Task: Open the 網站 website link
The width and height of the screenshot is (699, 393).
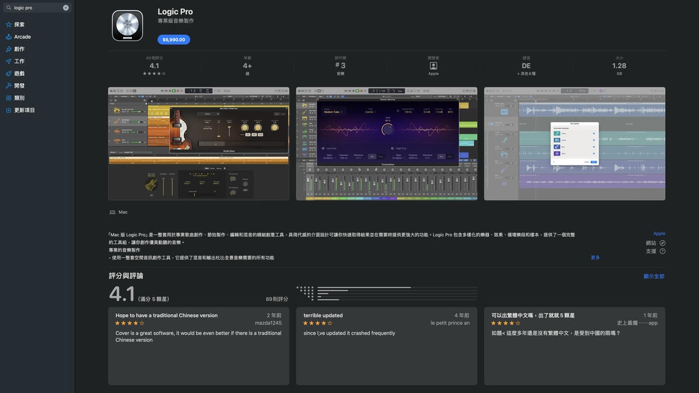Action: pos(651,243)
